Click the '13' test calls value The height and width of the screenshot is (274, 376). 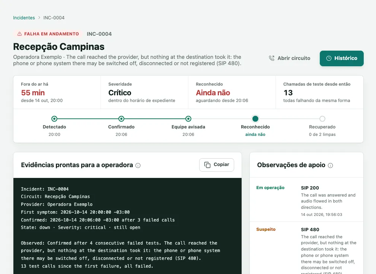pyautogui.click(x=288, y=93)
